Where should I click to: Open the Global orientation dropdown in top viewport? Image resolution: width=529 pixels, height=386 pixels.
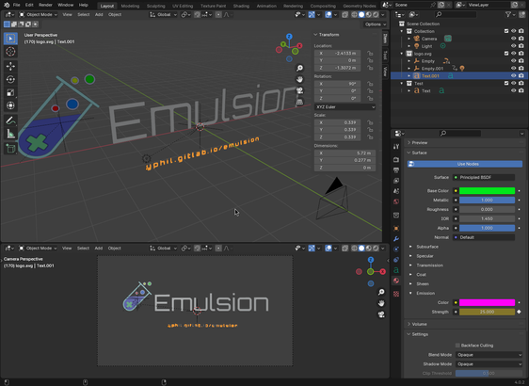(x=163, y=14)
